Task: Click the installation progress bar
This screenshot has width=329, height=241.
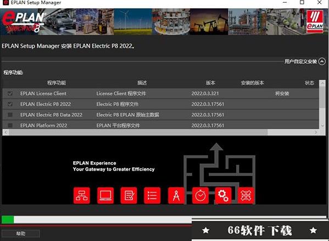Action: (164, 220)
